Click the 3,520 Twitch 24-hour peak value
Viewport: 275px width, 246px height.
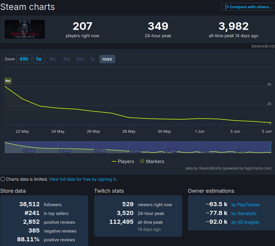[x=125, y=213]
